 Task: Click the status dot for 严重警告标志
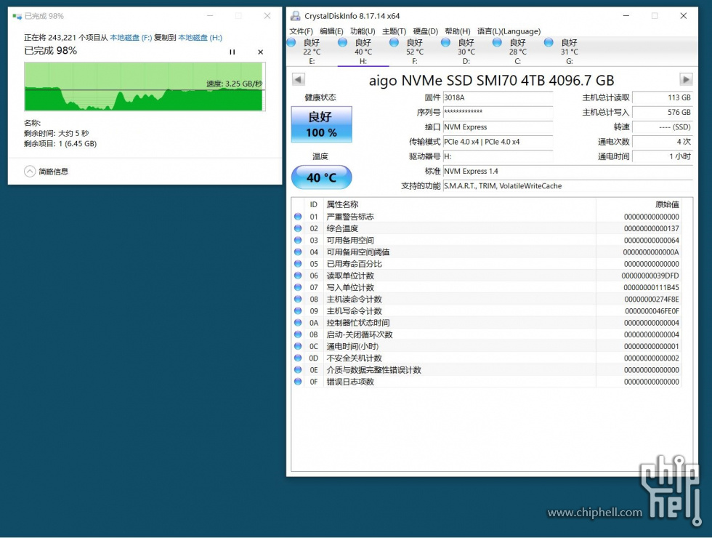(298, 217)
